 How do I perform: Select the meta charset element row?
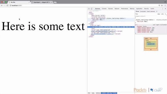click(98, 15)
